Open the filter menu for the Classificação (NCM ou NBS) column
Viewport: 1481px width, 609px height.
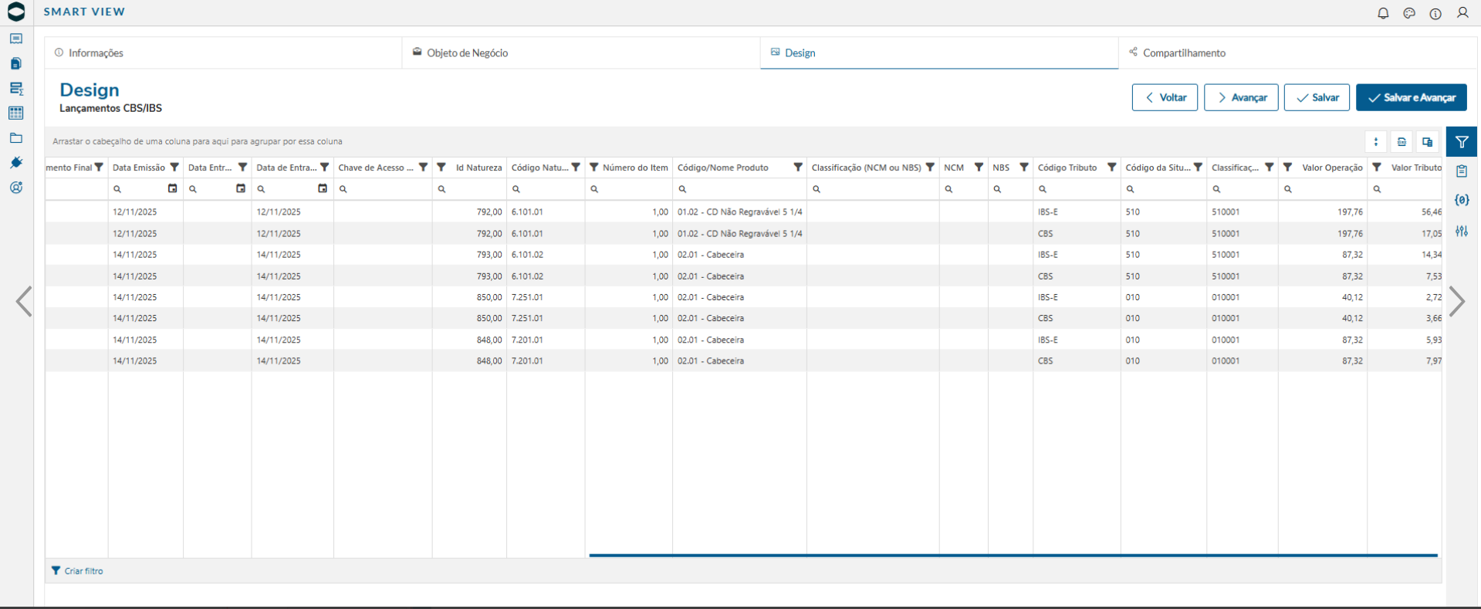[x=930, y=167]
